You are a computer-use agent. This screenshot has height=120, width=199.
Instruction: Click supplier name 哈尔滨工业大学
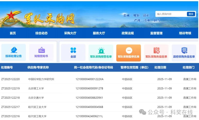pos(37,107)
